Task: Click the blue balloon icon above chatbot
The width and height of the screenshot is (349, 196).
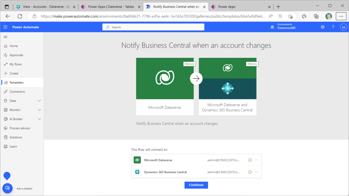Action: (7, 176)
